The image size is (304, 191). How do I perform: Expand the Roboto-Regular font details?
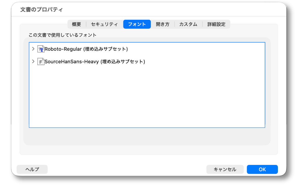pos(33,49)
